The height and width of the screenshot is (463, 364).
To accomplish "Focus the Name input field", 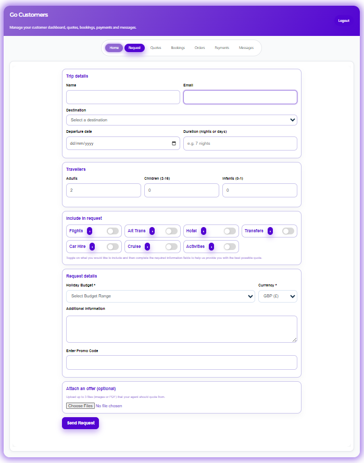I will tap(123, 97).
